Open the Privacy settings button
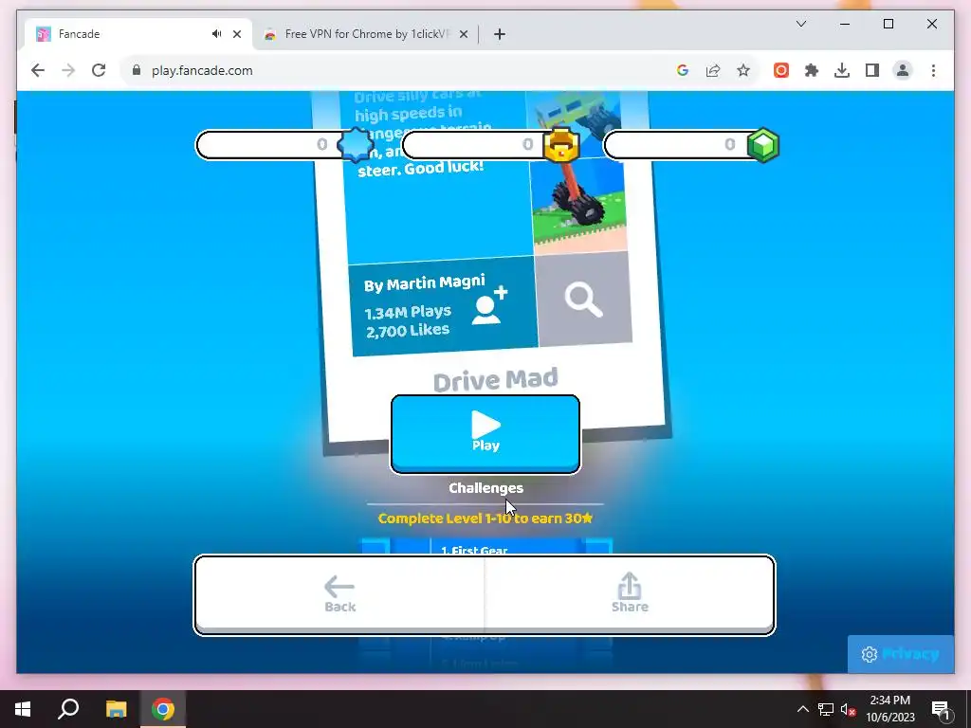 click(x=901, y=654)
